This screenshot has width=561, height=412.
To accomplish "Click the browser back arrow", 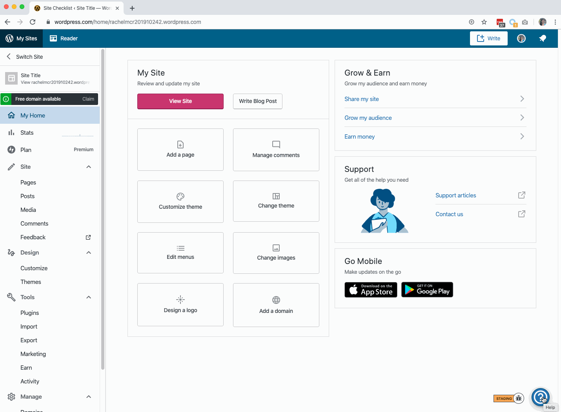I will coord(7,22).
